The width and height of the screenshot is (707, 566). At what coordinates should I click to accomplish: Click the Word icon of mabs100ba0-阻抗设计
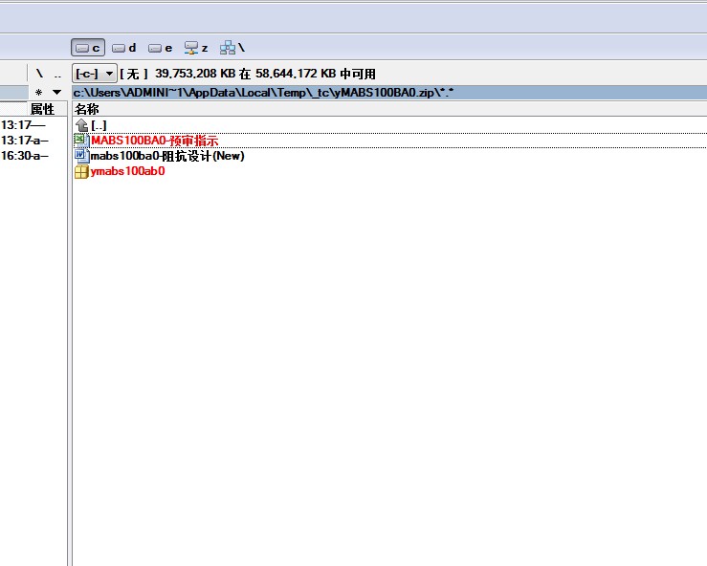[x=81, y=156]
